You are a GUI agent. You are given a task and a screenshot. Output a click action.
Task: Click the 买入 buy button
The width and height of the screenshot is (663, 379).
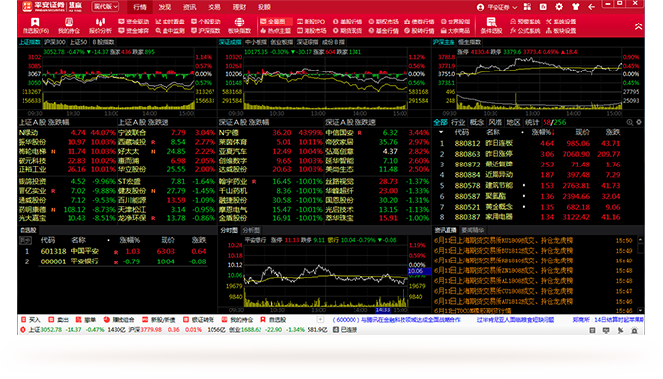[x=30, y=320]
